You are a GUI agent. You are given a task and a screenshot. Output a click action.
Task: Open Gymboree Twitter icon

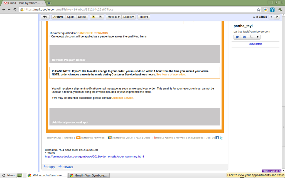click(x=221, y=138)
